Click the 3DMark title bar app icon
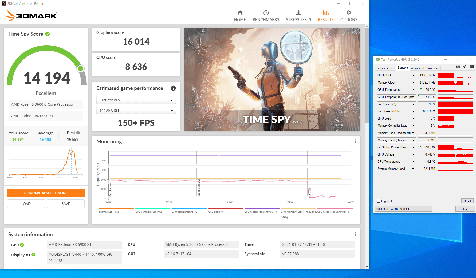 pos(4,4)
